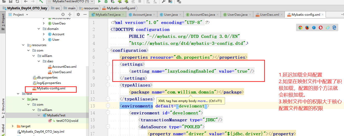Viewport: 344px width, 136px height.
Task: Click the JRebel debug icon
Action: pyautogui.click(x=127, y=2)
